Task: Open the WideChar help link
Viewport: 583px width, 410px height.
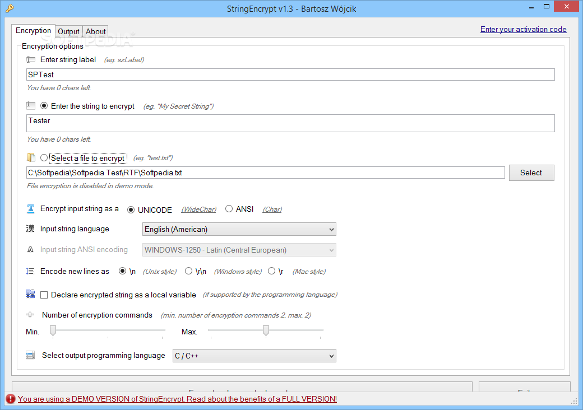Action: [x=198, y=209]
